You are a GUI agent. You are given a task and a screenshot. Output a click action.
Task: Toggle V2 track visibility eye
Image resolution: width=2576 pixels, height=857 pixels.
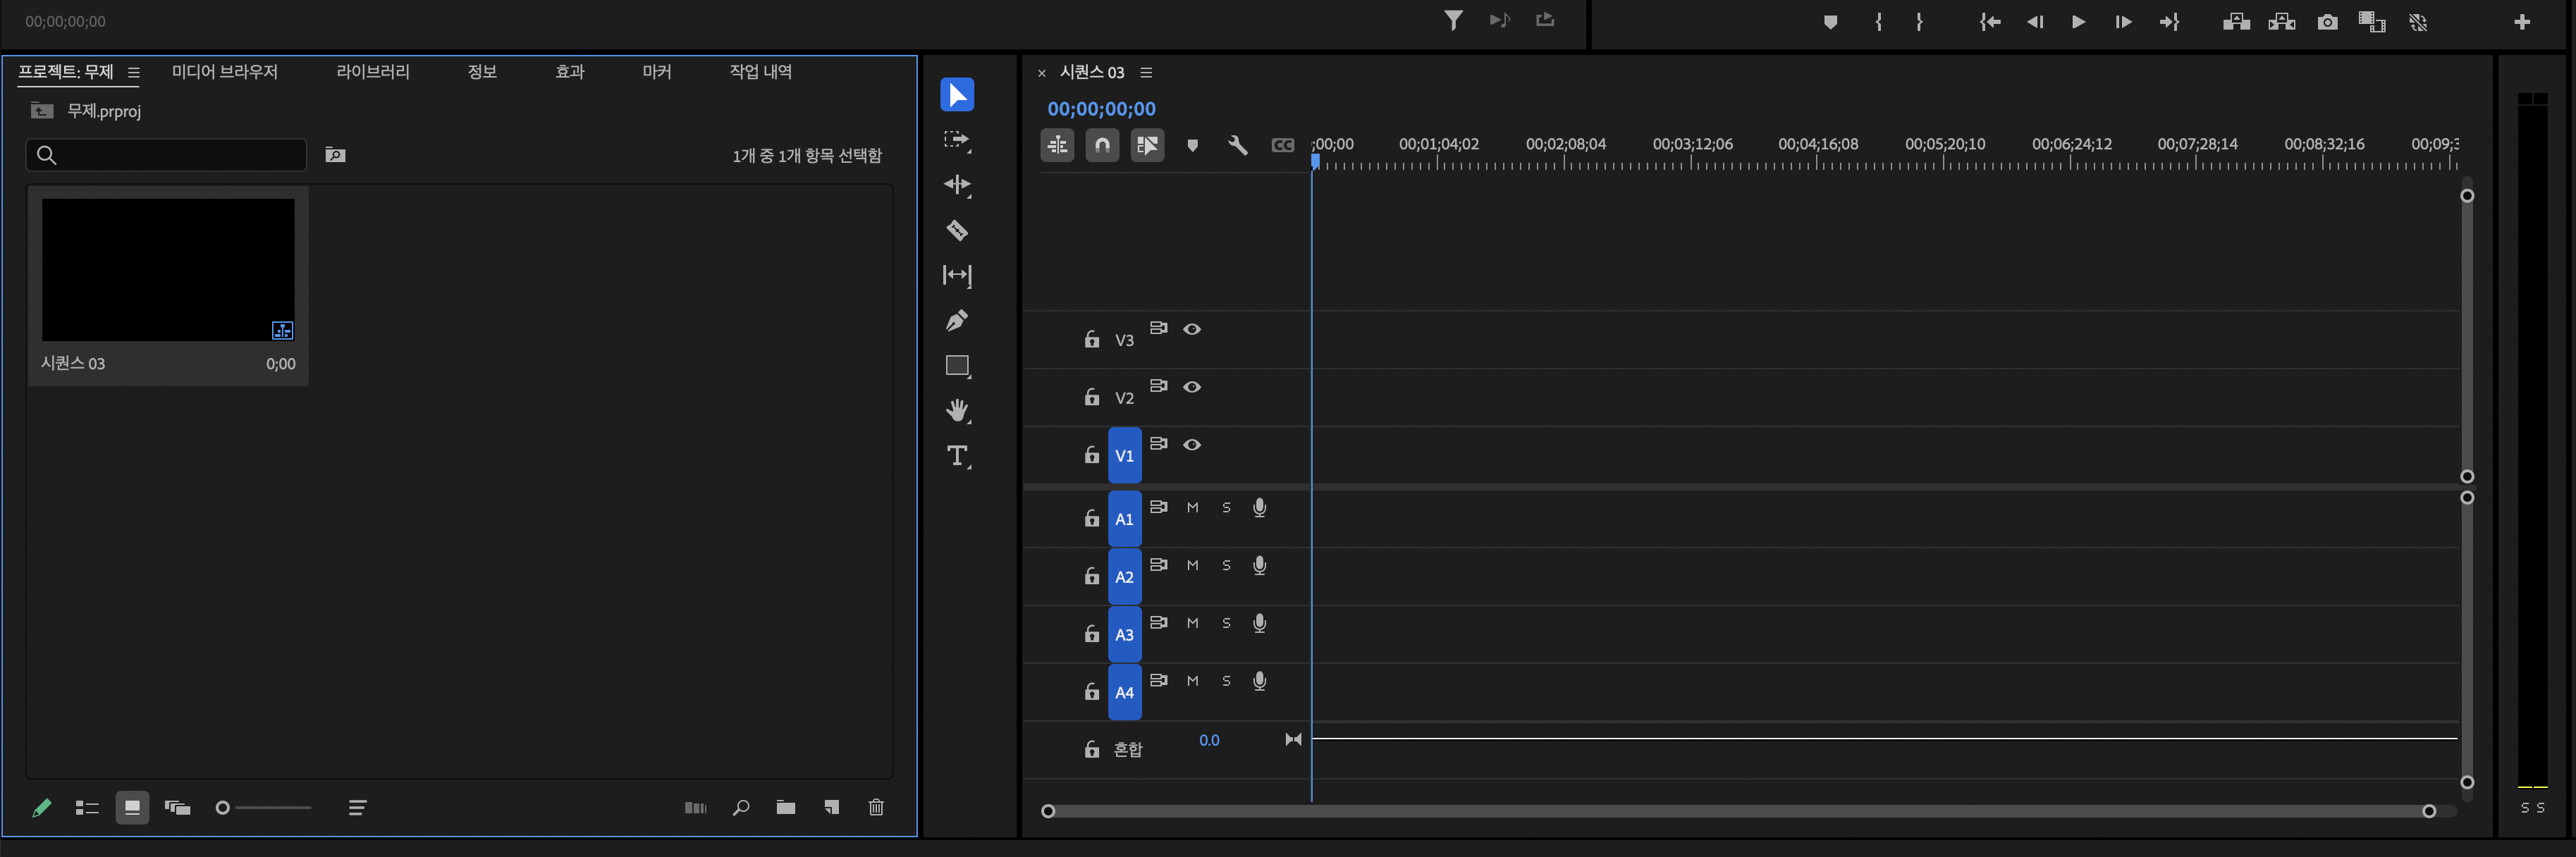(1192, 387)
